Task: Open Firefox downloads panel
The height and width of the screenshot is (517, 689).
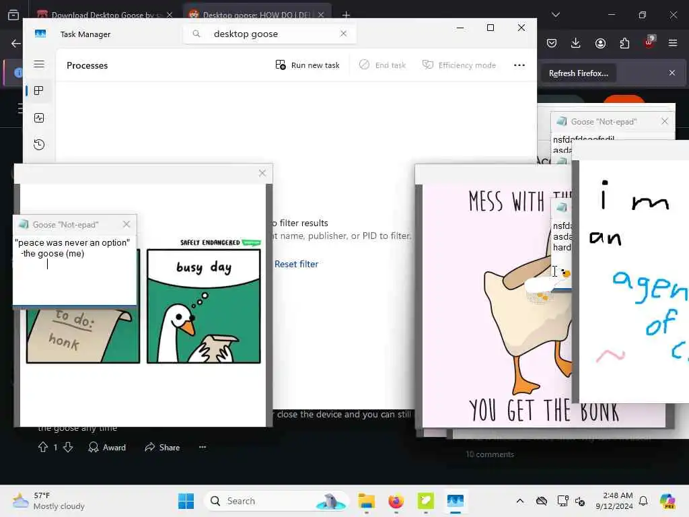Action: pos(576,43)
